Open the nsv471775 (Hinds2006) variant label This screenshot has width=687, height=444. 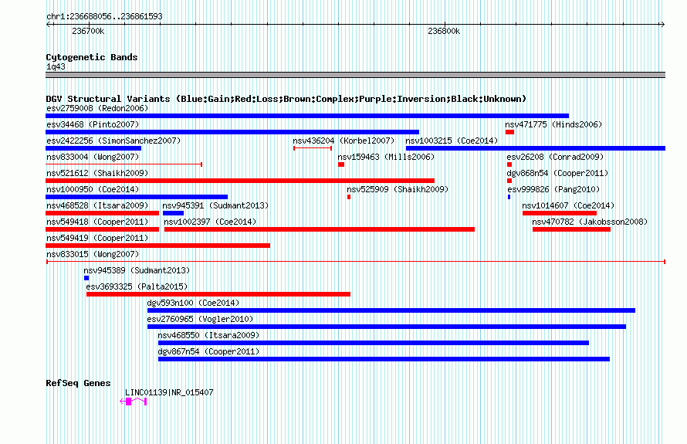[553, 124]
